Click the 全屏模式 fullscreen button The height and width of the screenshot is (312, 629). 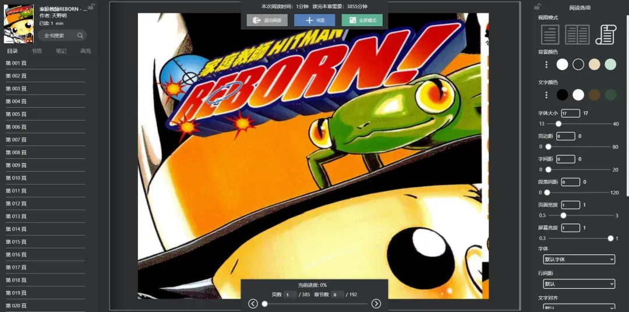362,20
